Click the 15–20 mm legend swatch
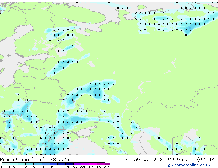The width and height of the screenshot is (218, 168). pos(54,164)
